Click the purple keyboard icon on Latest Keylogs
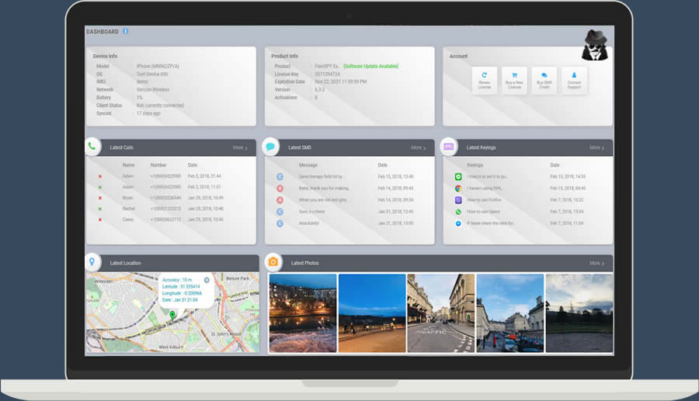699x401 pixels. [448, 147]
